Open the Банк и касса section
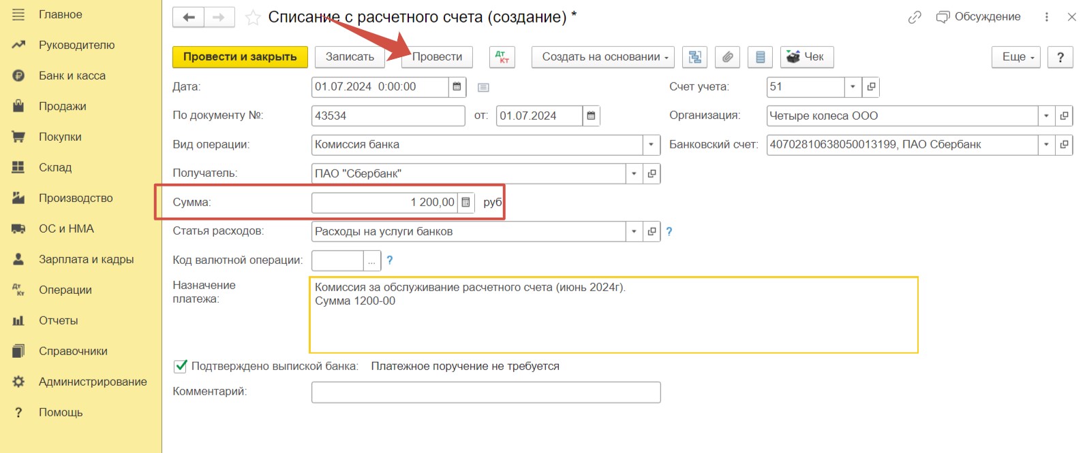Viewport: 1085px width, 453px height. pyautogui.click(x=72, y=75)
